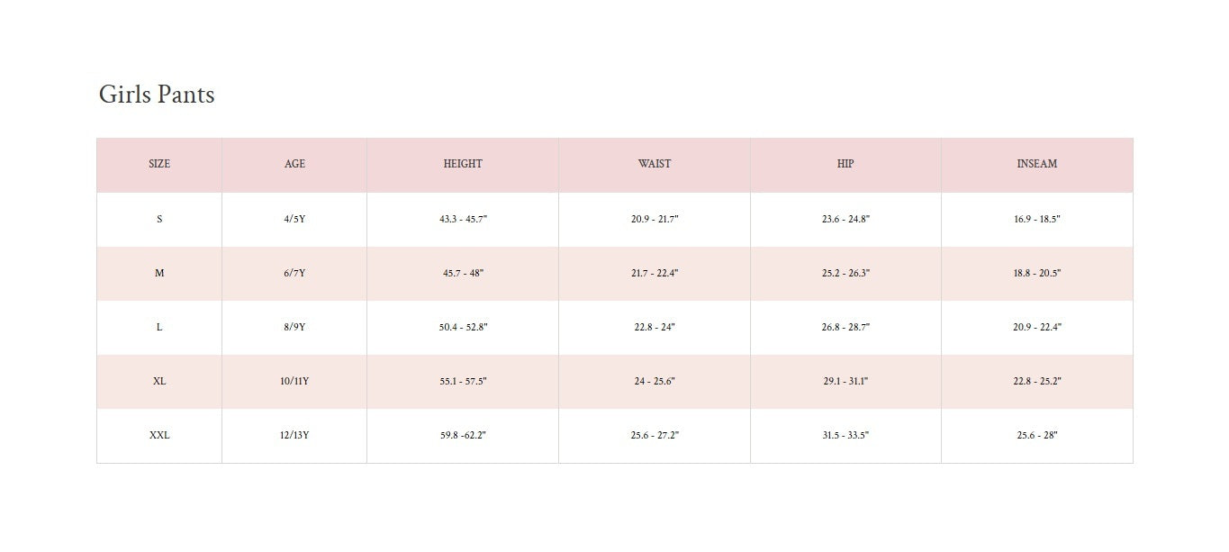
Task: Click the HIP column header
Action: (x=845, y=164)
